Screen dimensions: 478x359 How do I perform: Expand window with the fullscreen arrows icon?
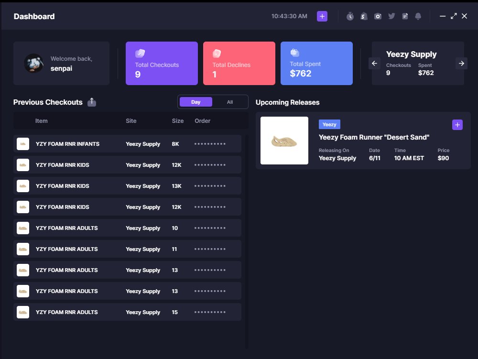click(454, 16)
